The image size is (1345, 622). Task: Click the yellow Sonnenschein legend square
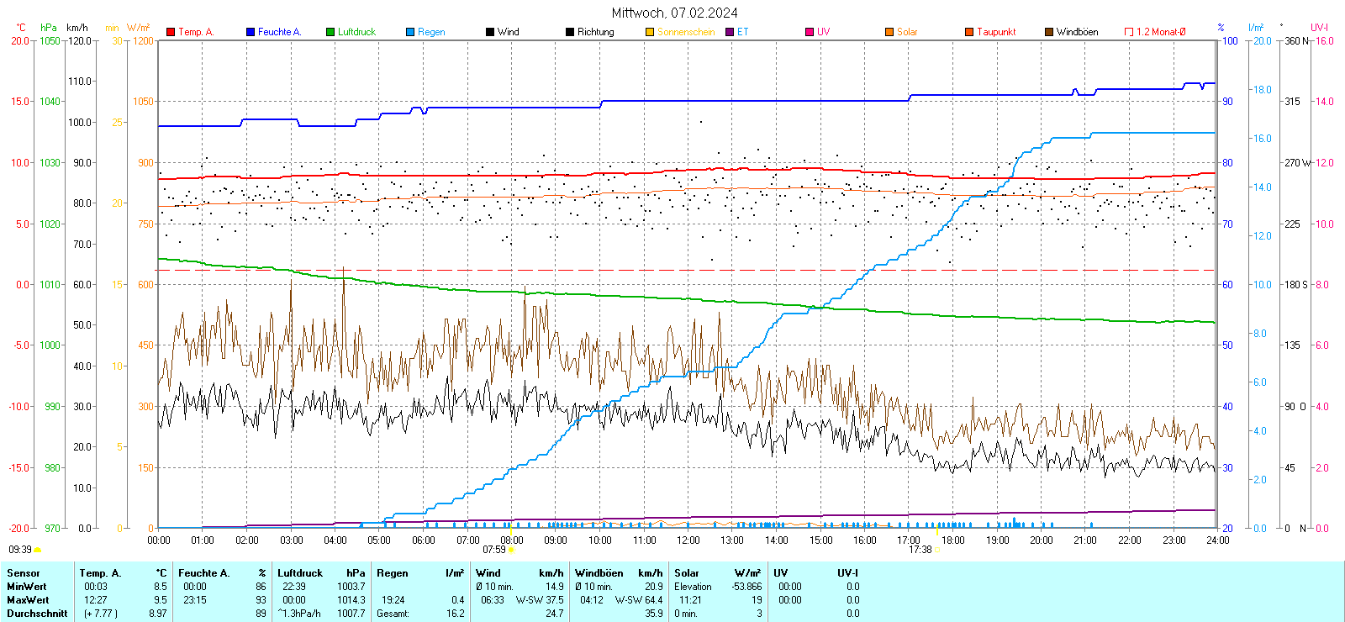[x=650, y=32]
